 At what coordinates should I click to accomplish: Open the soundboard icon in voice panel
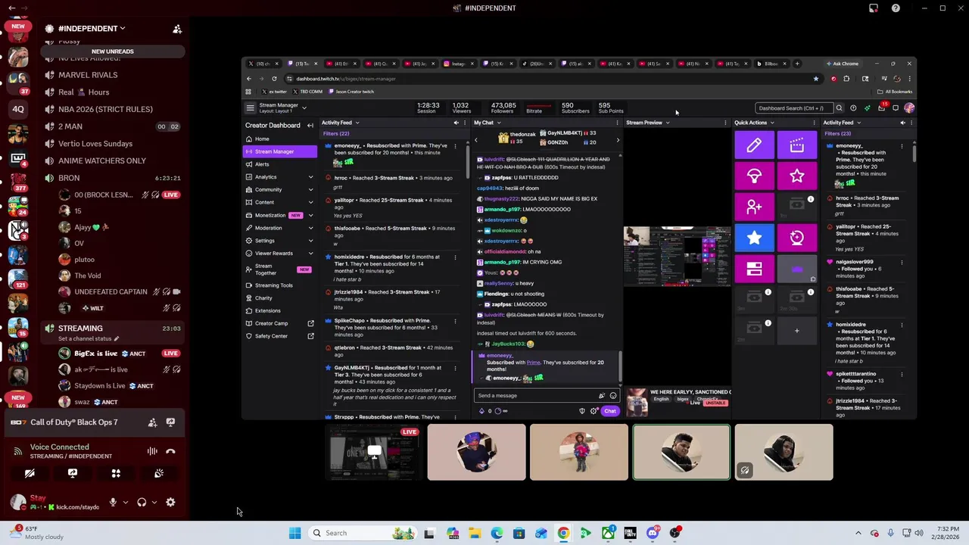159,473
